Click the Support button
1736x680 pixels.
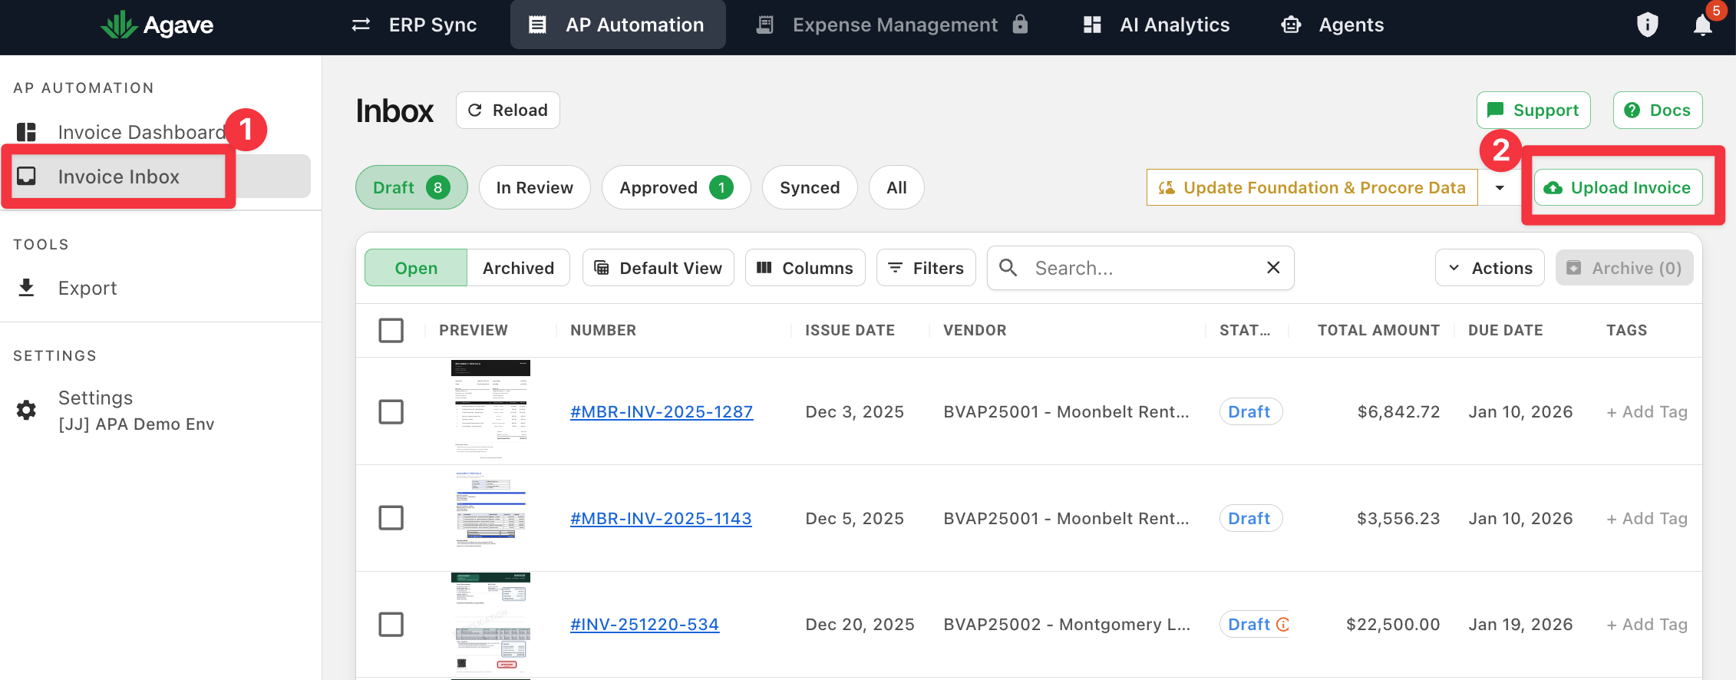(1533, 111)
